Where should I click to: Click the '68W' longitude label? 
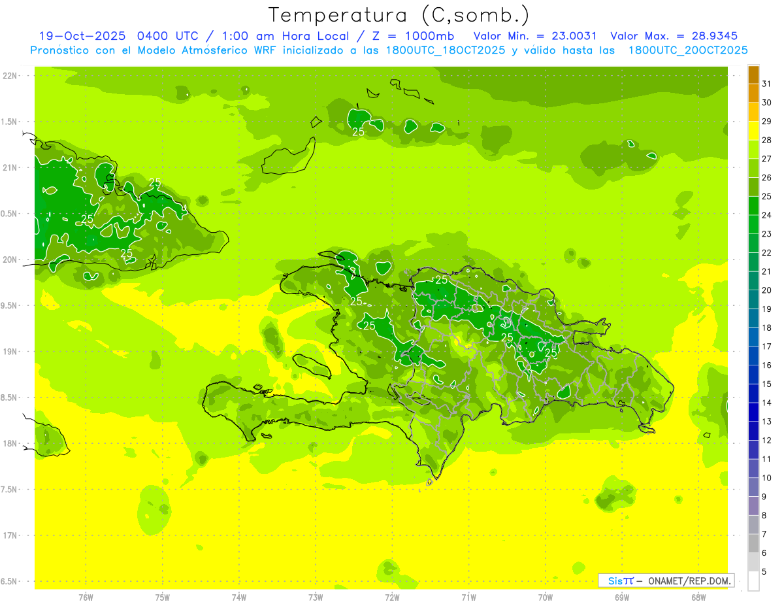[698, 597]
